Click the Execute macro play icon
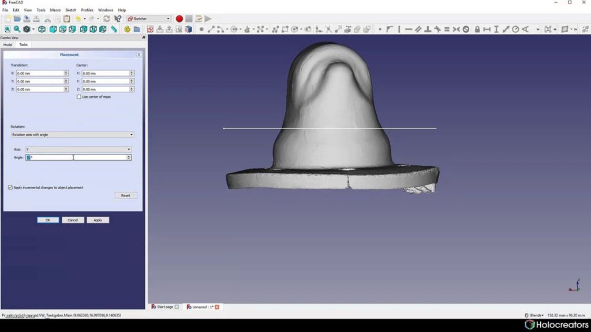Image resolution: width=591 pixels, height=332 pixels. click(x=208, y=19)
